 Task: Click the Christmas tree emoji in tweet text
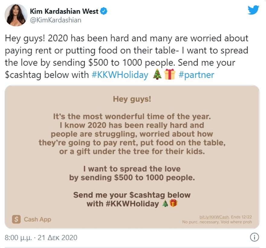[157, 74]
